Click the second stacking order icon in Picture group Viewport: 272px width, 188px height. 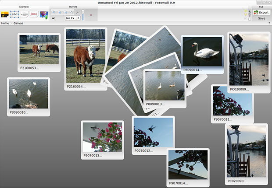click(x=60, y=12)
